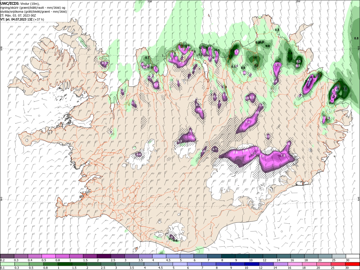360x270 pixels.
Task: Select the lavender 3.5 snow legend swatch
Action: (145, 256)
